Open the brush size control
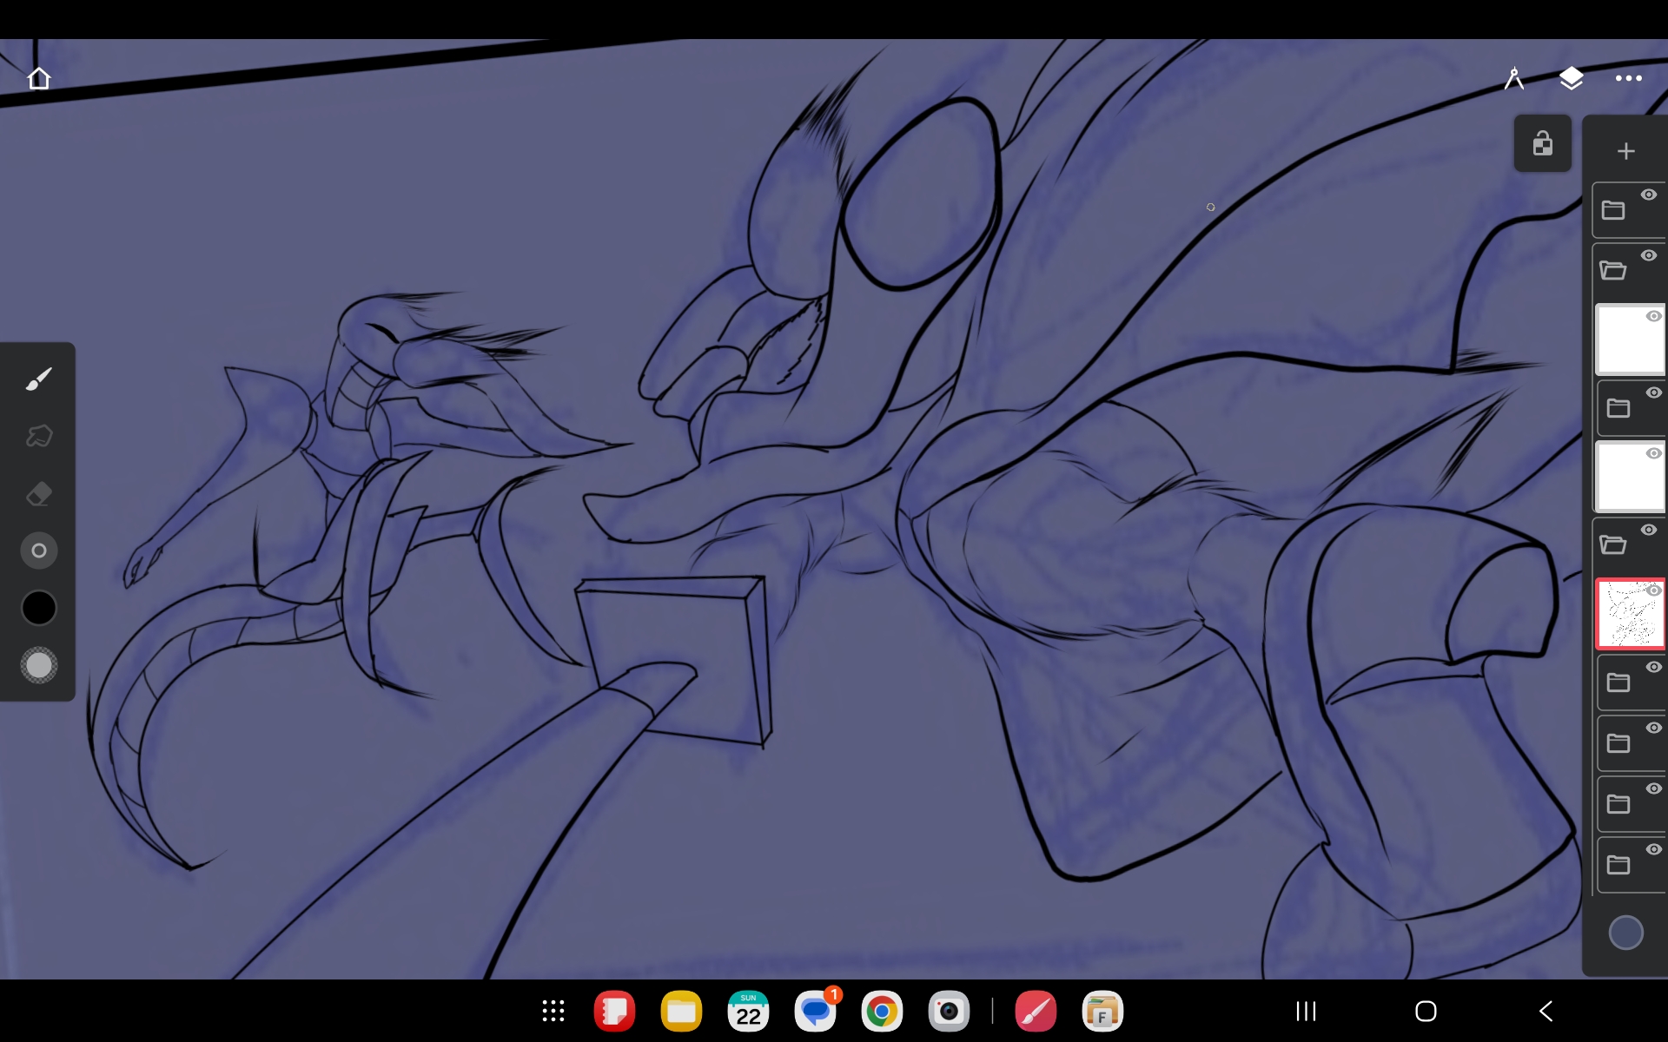Viewport: 1668px width, 1042px height. (38, 551)
